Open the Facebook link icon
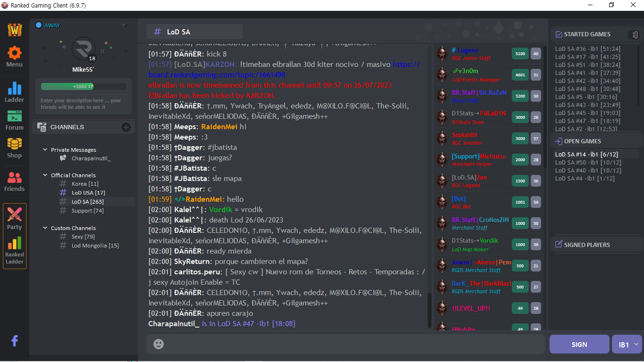Viewport: 644px width, 362px height. coord(15,341)
